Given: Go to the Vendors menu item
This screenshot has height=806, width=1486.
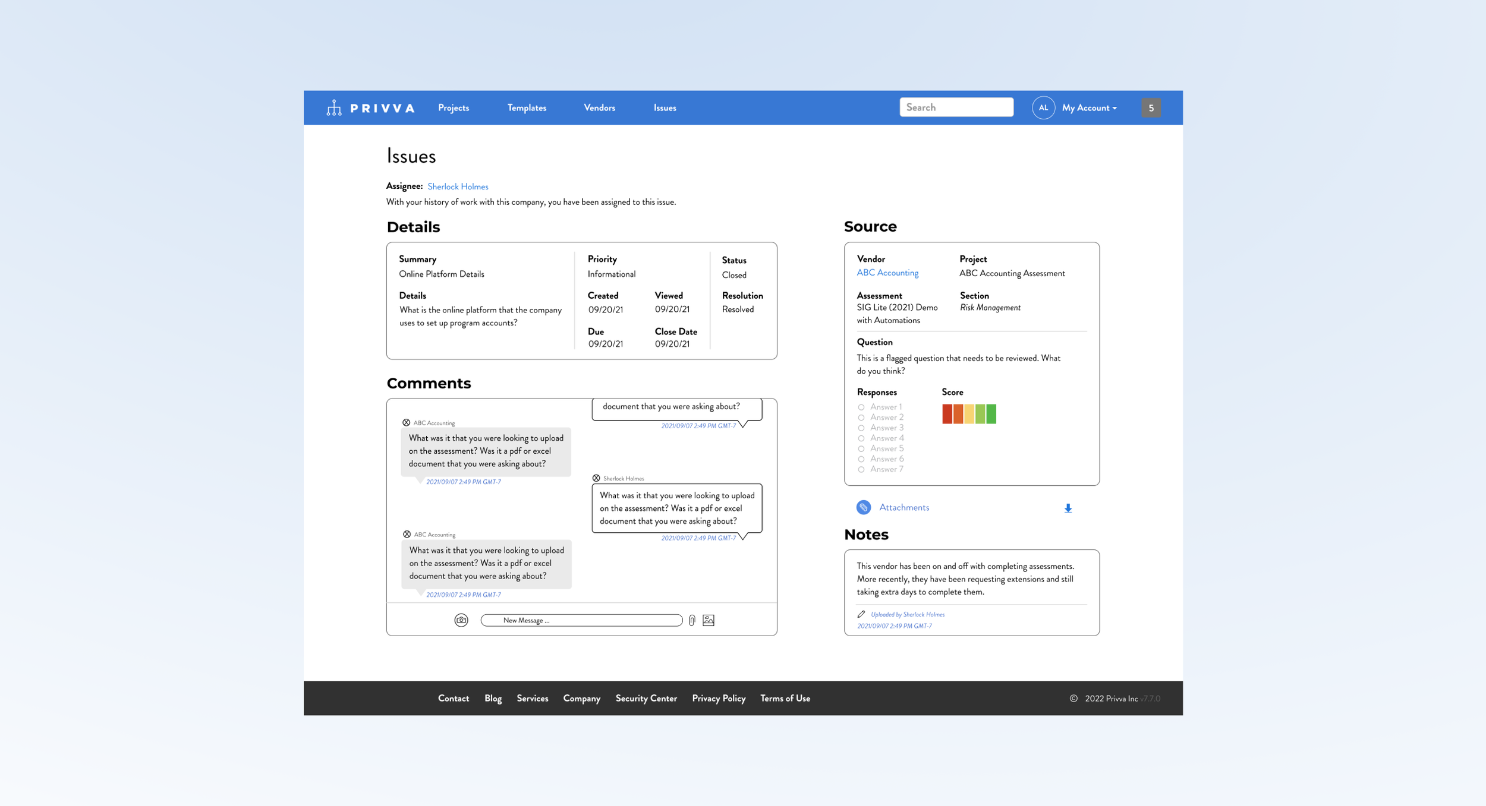Looking at the screenshot, I should pyautogui.click(x=599, y=108).
